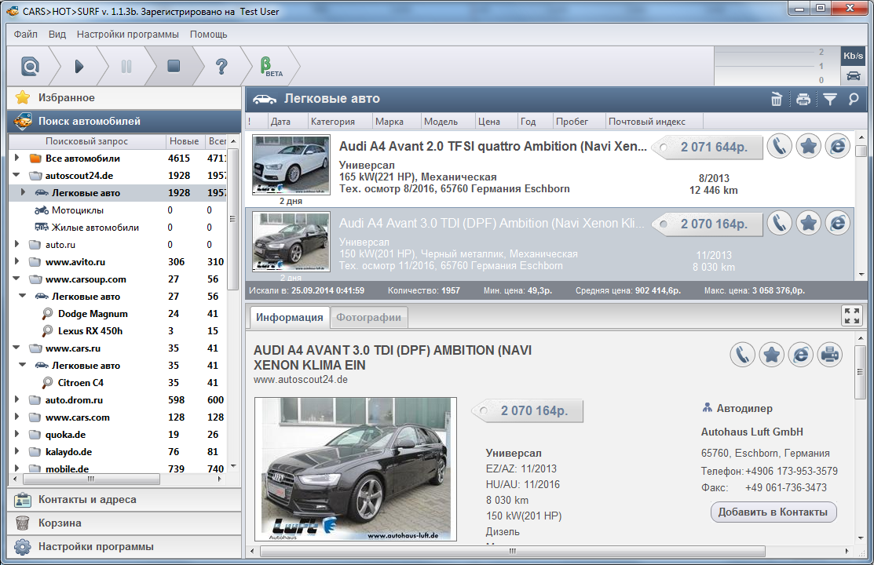Sort by Марка column header
This screenshot has height=565, width=874.
pyautogui.click(x=395, y=122)
